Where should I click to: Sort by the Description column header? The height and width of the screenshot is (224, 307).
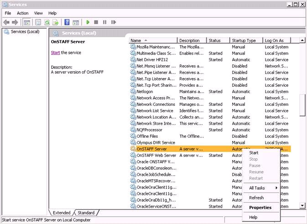(x=192, y=41)
